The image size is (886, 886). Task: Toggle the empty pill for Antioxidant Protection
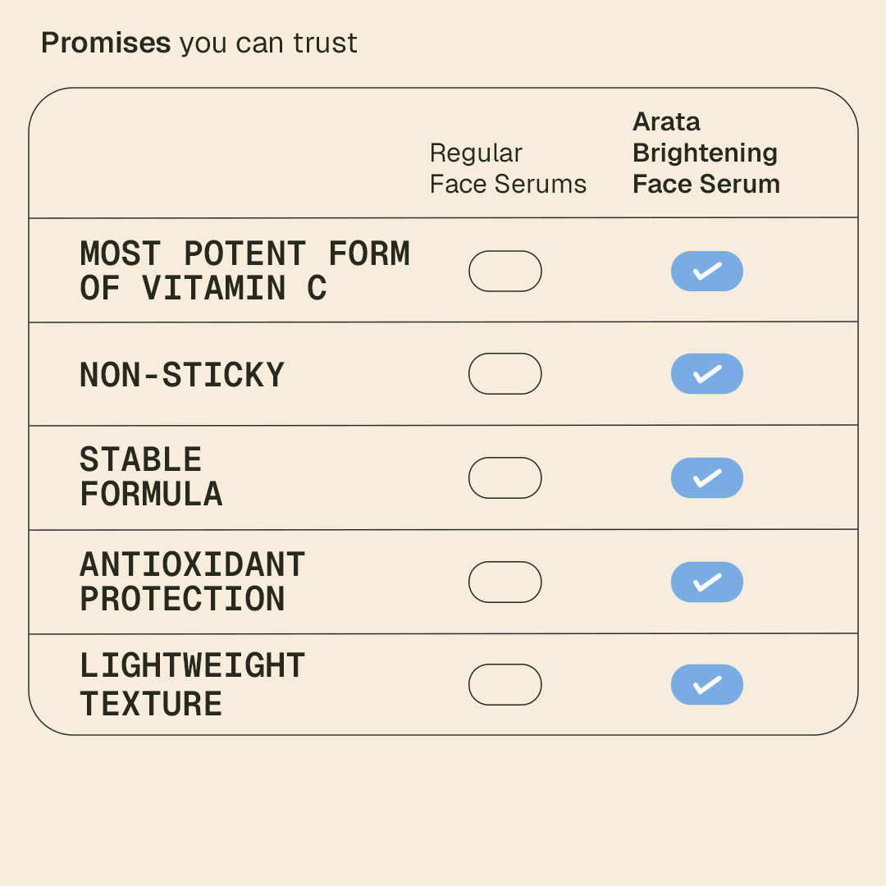coord(505,582)
